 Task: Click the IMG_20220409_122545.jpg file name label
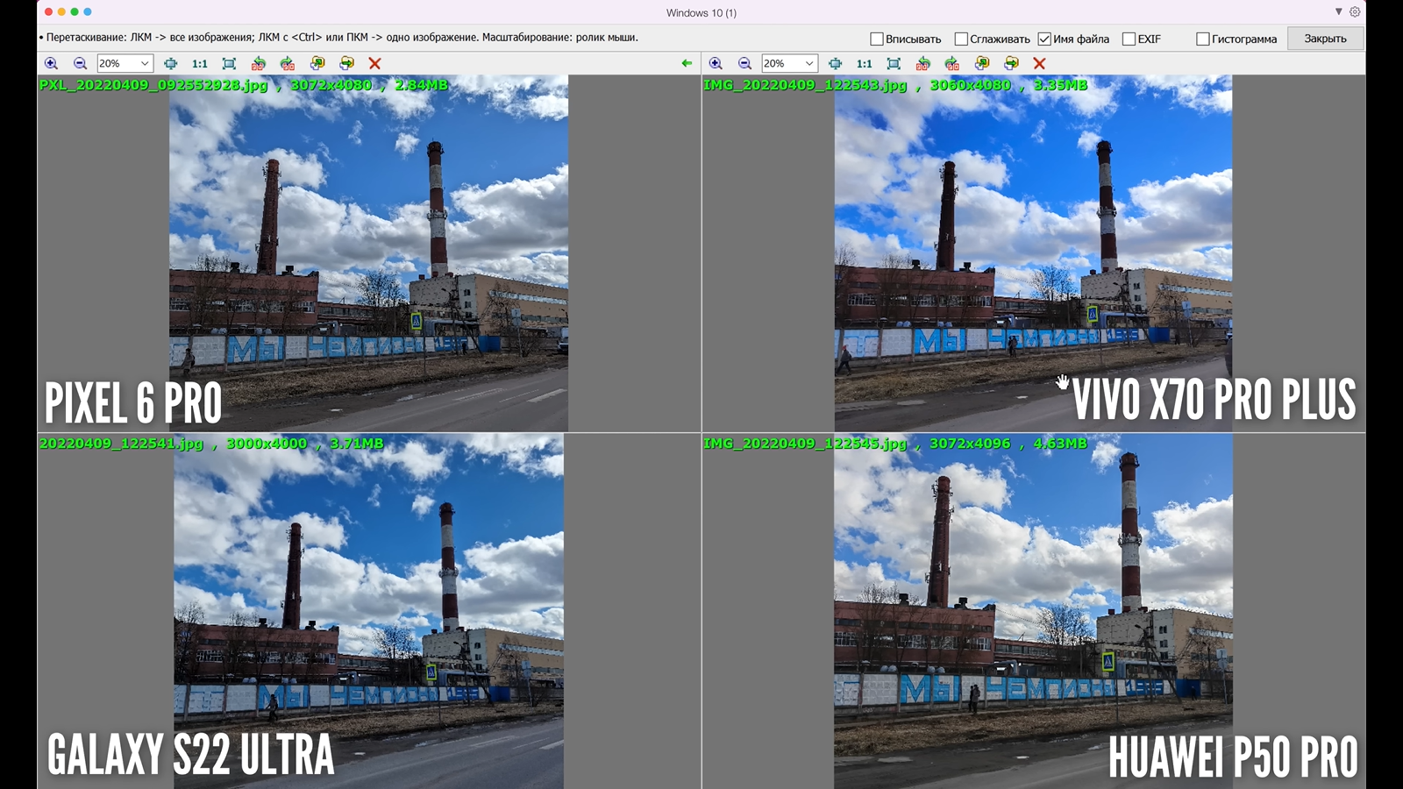[805, 444]
